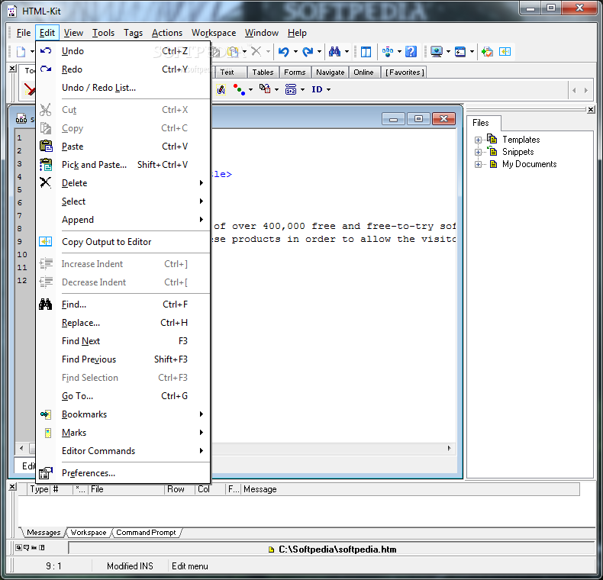Click the Copy Output to Editor toolbar icon
The height and width of the screenshot is (580, 603).
505,52
